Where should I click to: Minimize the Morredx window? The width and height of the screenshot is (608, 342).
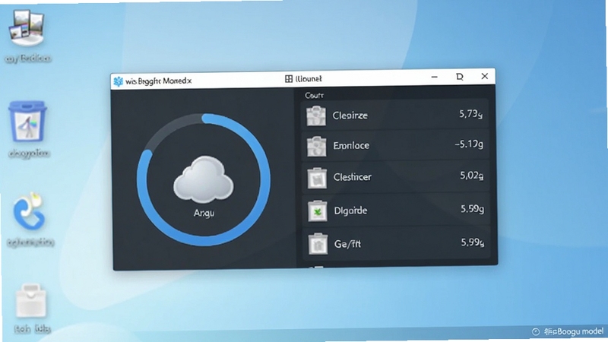(x=434, y=77)
